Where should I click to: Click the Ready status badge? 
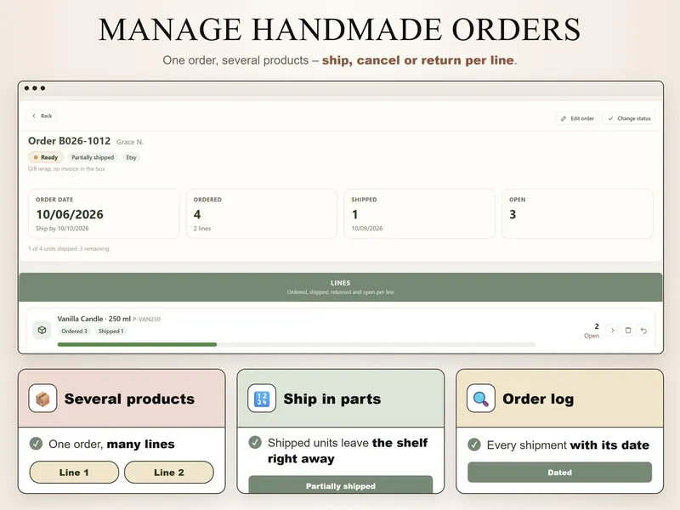46,157
